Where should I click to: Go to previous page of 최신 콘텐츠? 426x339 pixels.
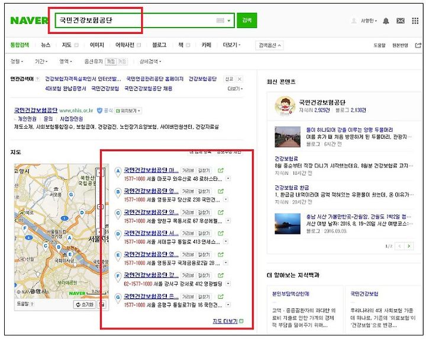(x=399, y=246)
